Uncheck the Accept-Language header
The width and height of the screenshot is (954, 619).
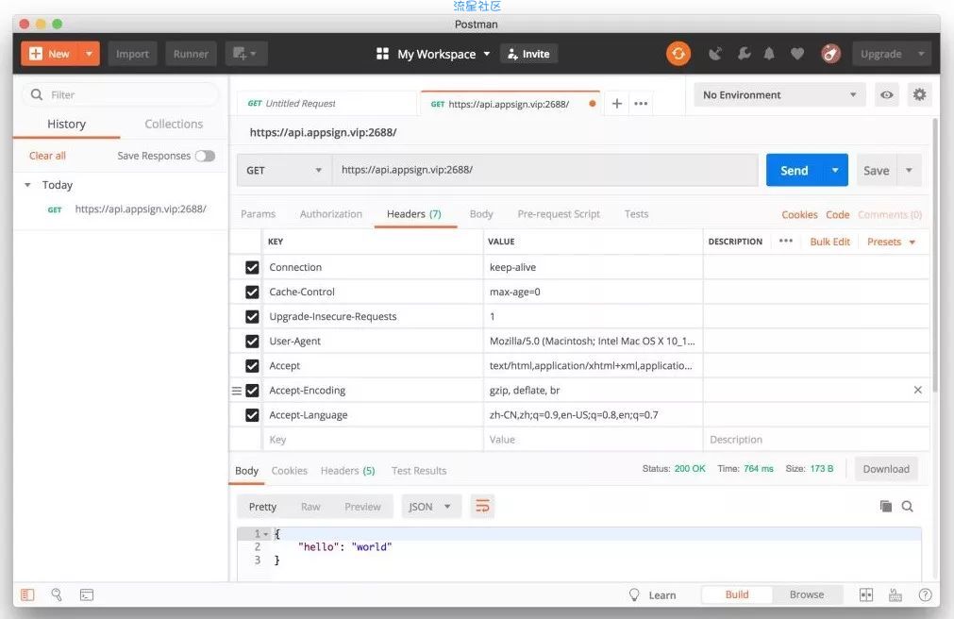click(252, 415)
